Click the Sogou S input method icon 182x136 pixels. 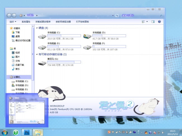[x=109, y=132]
